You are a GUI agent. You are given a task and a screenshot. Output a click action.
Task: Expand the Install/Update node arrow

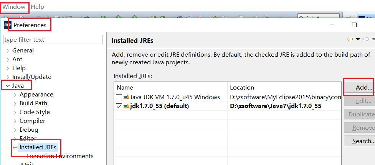tap(8, 77)
